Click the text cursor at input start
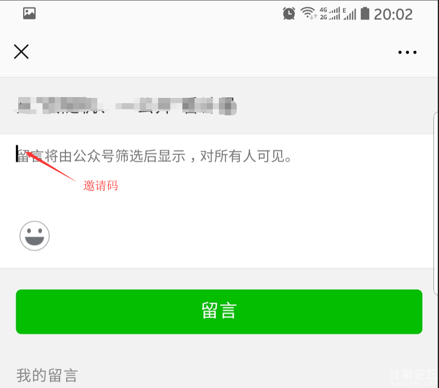 pyautogui.click(x=17, y=153)
